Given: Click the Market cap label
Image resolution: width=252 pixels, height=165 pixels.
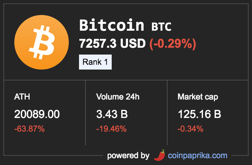Looking at the screenshot, I should tap(198, 97).
